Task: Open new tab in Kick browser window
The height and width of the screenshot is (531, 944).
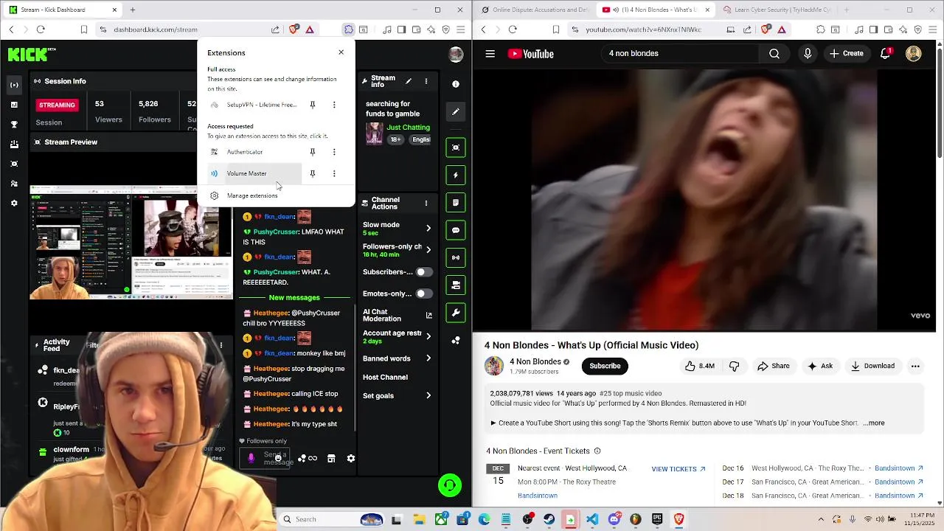Action: (133, 10)
